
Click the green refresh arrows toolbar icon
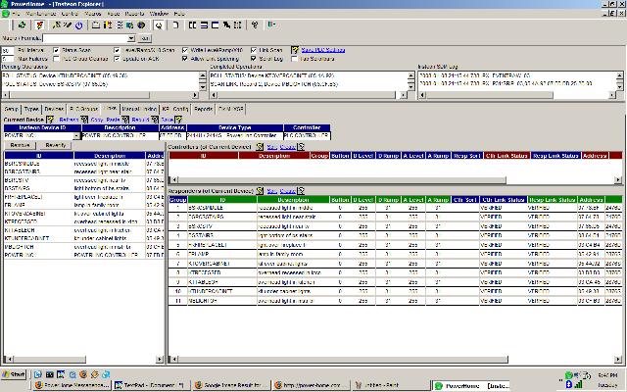pyautogui.click(x=22, y=24)
